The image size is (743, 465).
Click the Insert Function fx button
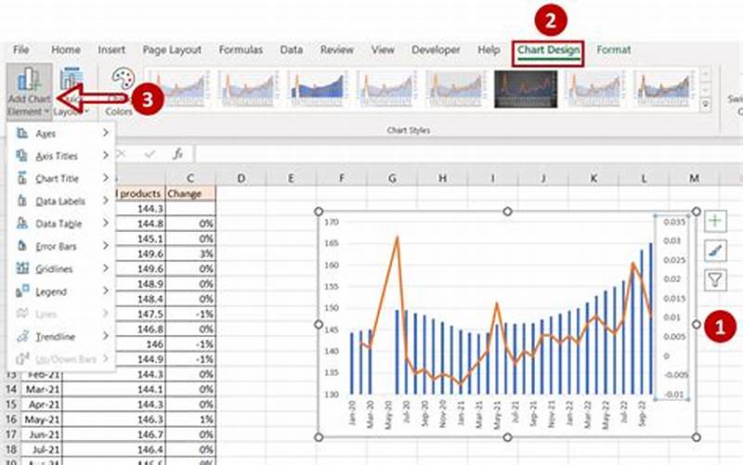point(177,153)
